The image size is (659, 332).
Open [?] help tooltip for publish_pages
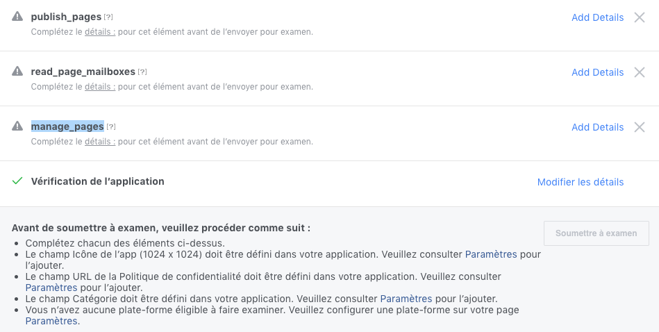(108, 17)
